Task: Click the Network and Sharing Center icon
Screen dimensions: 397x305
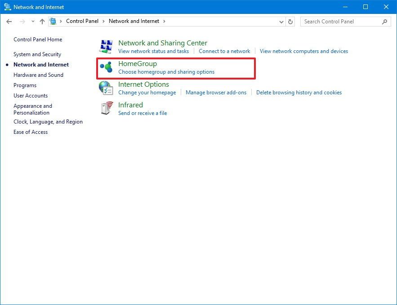Action: (x=106, y=47)
